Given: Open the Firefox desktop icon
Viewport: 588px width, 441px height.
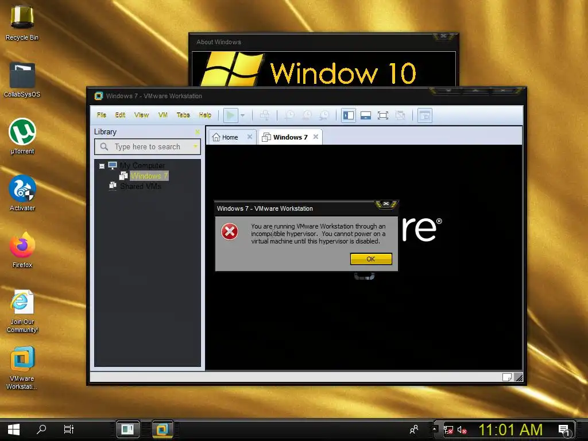Looking at the screenshot, I should coord(22,250).
